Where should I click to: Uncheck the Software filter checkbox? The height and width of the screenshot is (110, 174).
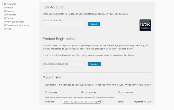pos(46,92)
